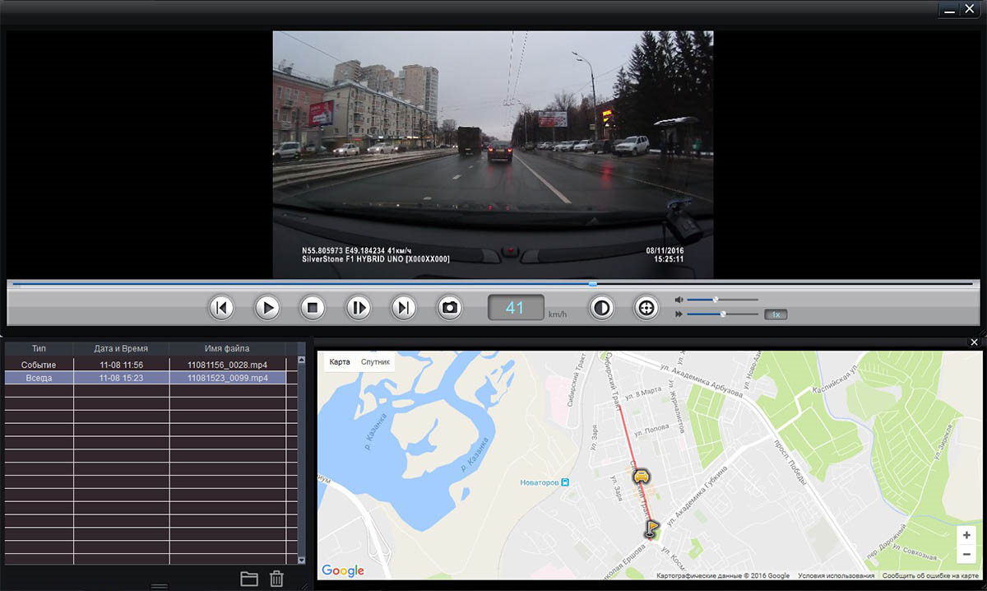Advance the video frame by frame

359,308
